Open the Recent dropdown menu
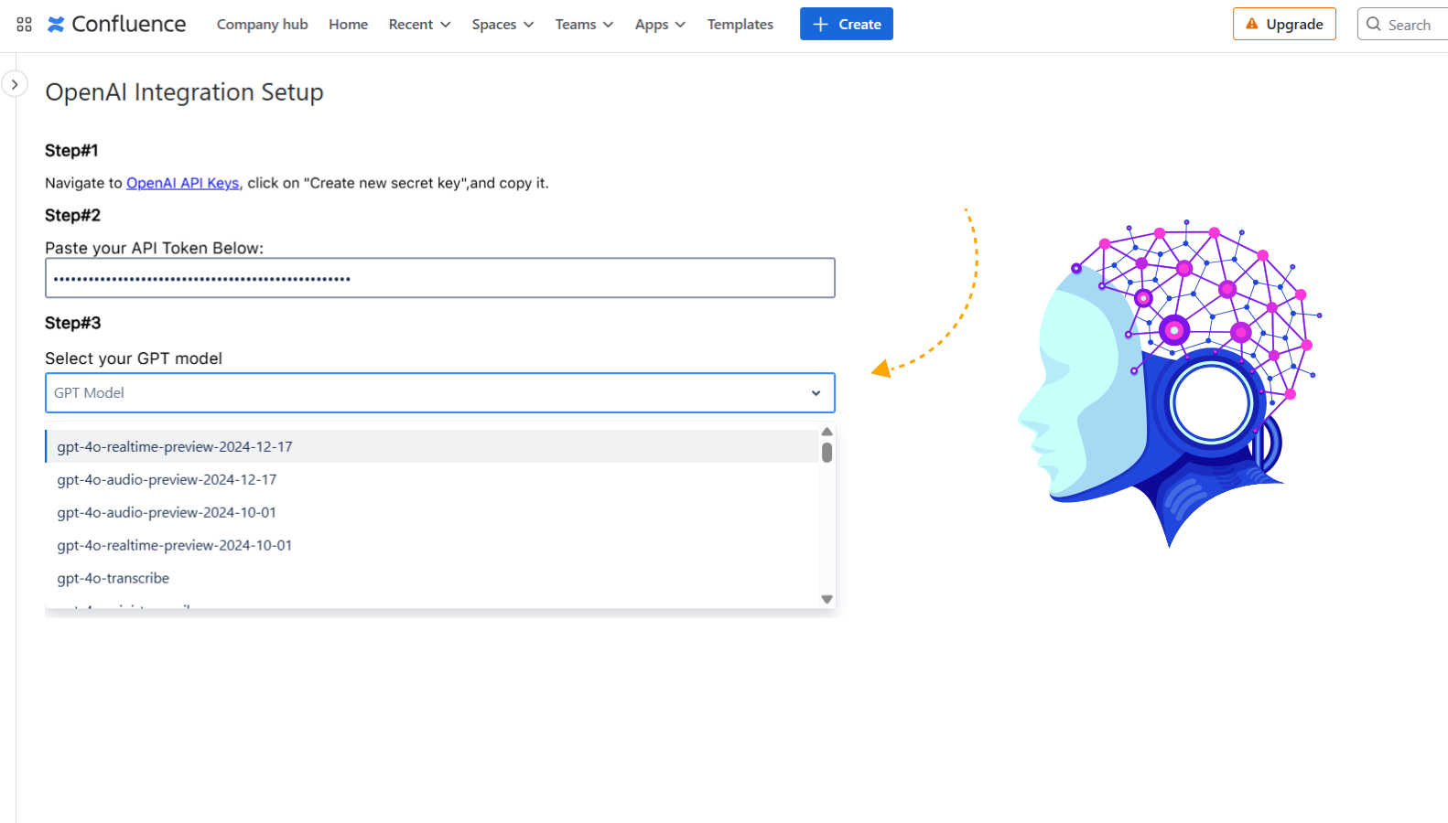Viewport: 1448px width, 823px height. coord(419,25)
